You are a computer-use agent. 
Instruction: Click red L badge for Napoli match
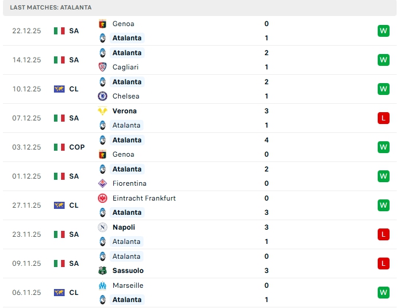point(383,234)
